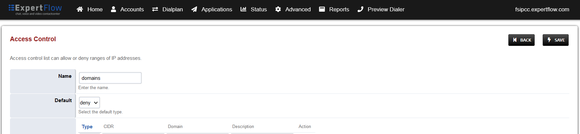Click the Accounts user icon
The height and width of the screenshot is (134, 580).
point(113,9)
